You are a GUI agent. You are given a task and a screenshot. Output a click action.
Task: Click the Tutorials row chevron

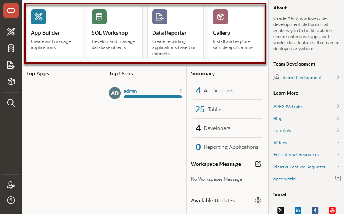338,130
